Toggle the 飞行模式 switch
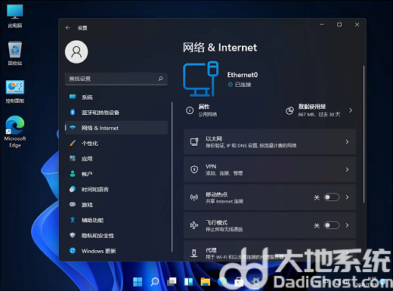Viewport: 393px width, 291px height. (332, 225)
